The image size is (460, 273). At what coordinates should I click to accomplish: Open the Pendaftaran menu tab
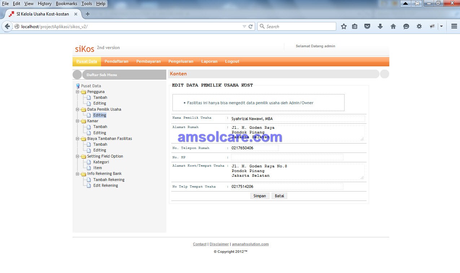tap(117, 61)
